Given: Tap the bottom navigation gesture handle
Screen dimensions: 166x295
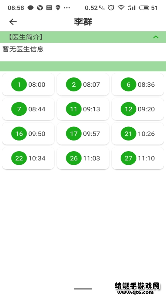Looking at the screenshot, I should [83, 289].
